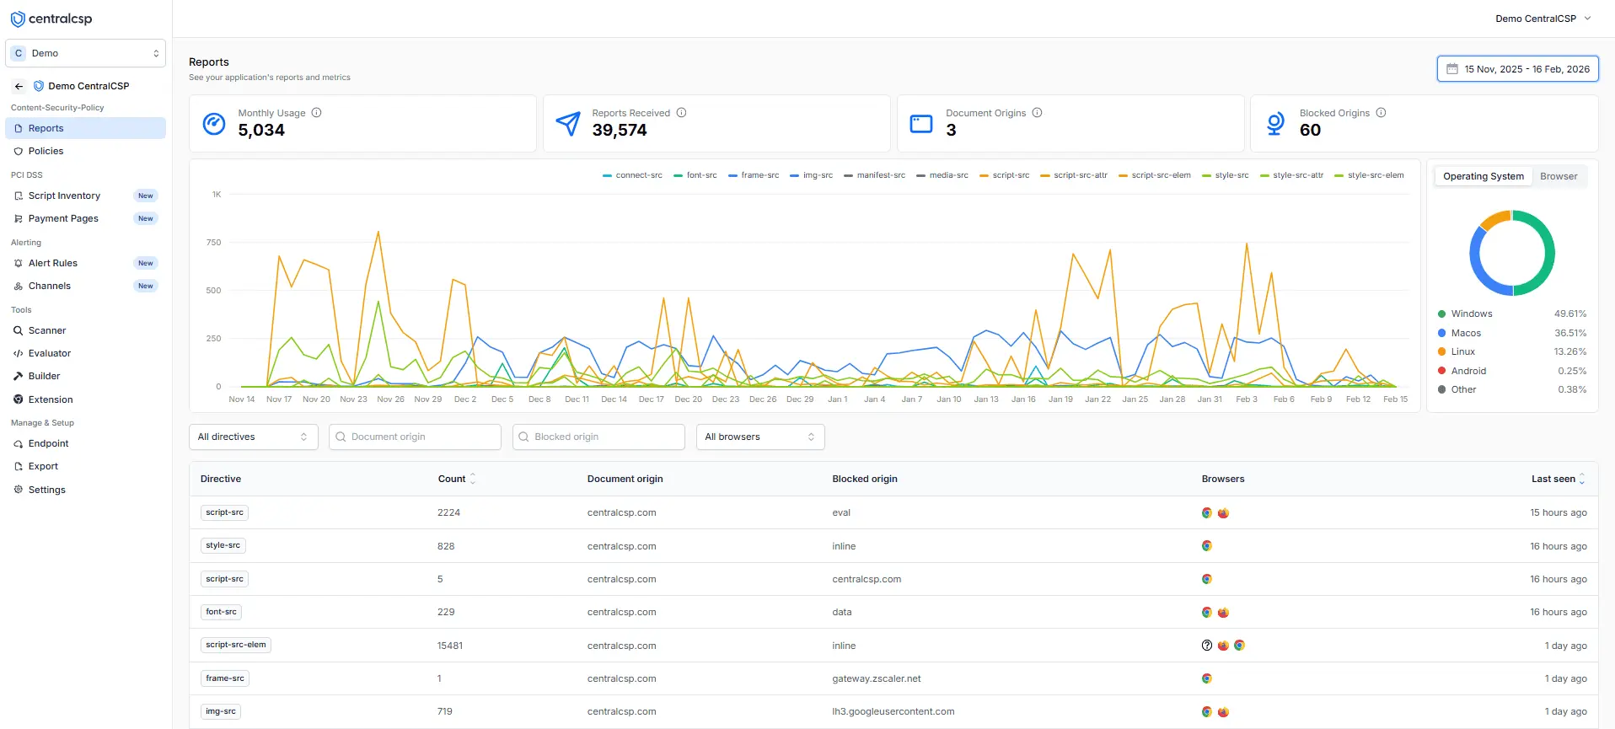
Task: Toggle the script-src-elem legend series
Action: pos(1154,175)
